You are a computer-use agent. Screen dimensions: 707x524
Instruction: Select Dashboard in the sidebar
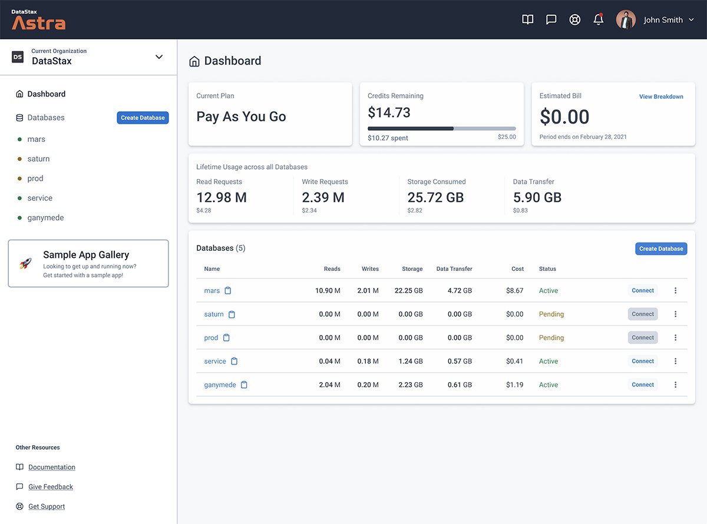(x=47, y=94)
